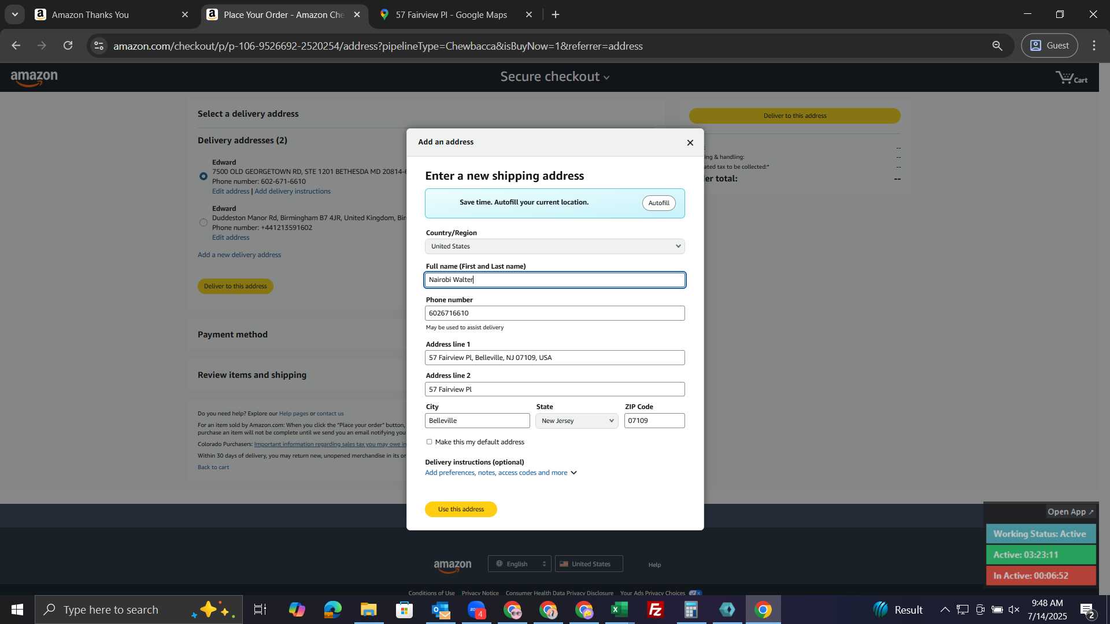Open the notifications center icon
This screenshot has height=624, width=1110.
[1087, 610]
